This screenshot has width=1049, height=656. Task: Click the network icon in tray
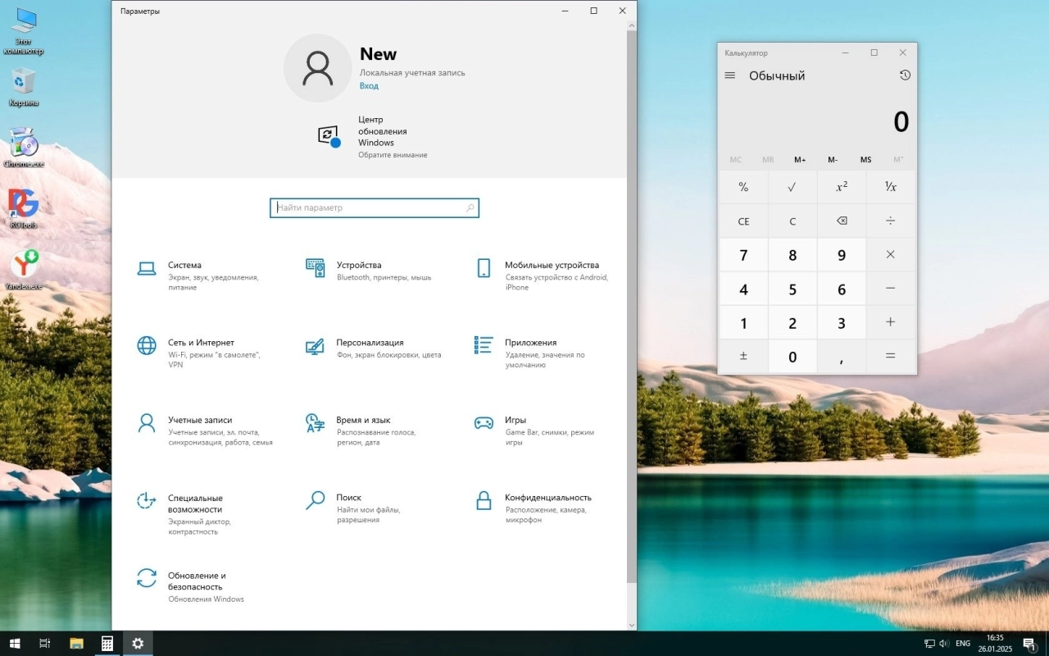point(929,644)
